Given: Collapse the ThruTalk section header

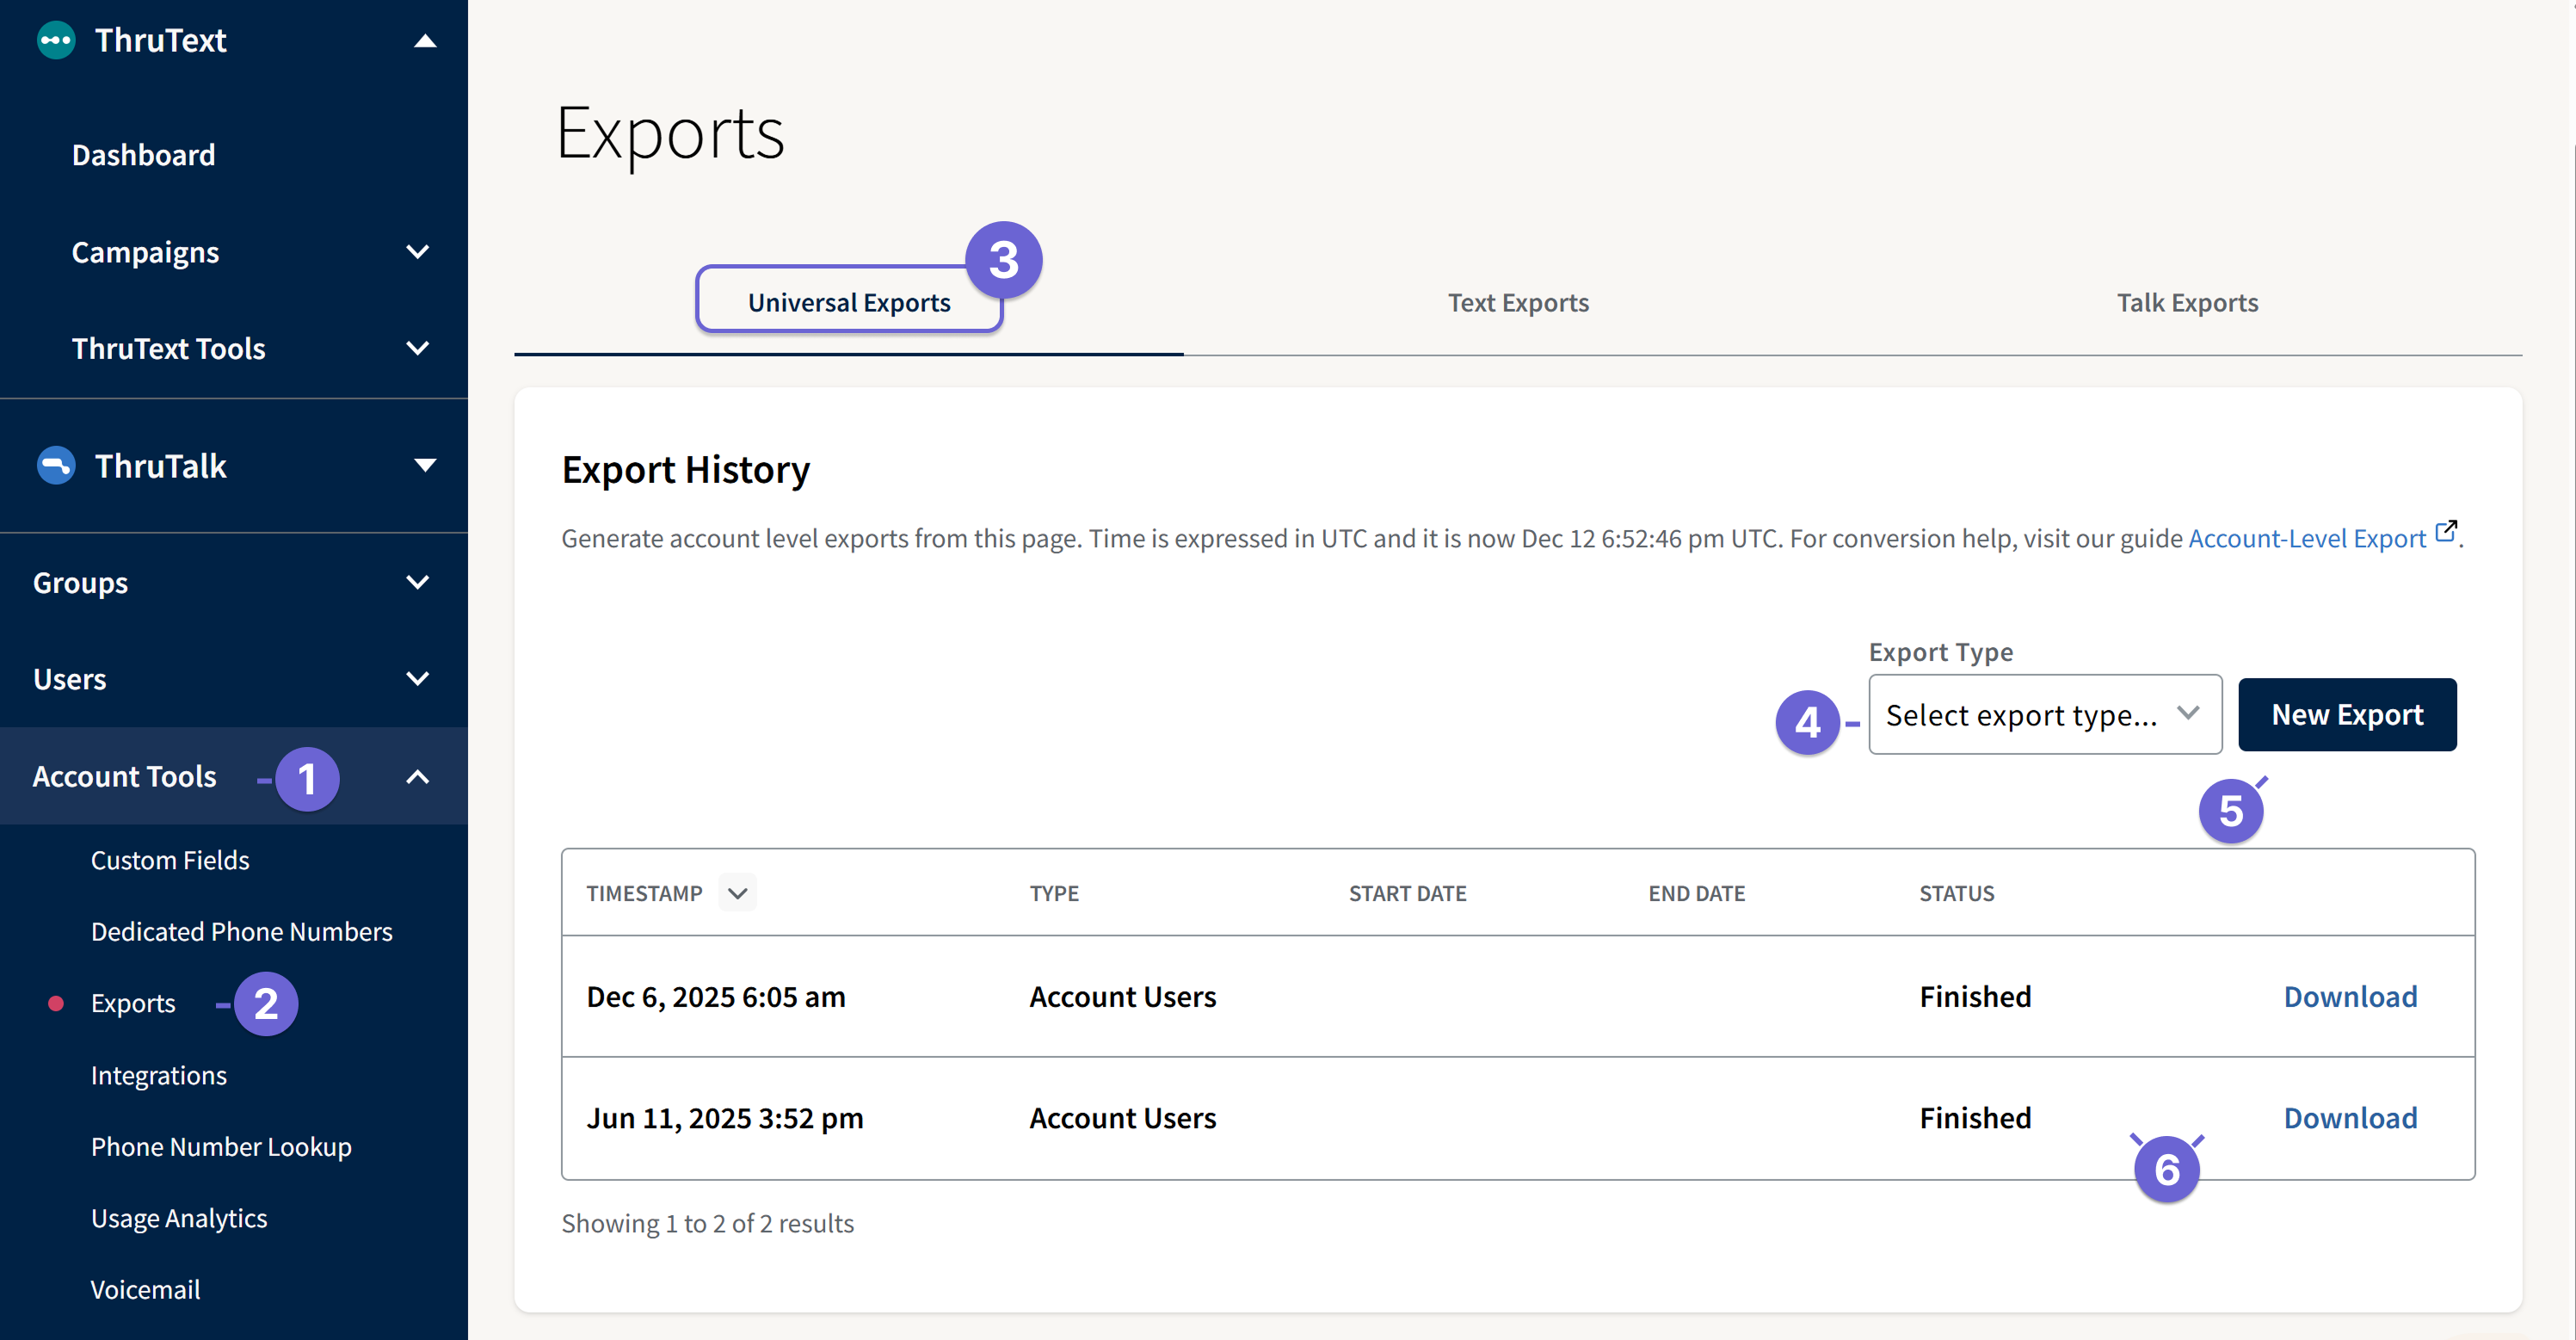Looking at the screenshot, I should pyautogui.click(x=424, y=465).
